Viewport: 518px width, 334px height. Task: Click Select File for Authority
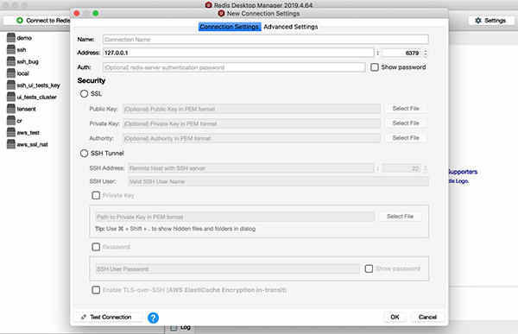[406, 138]
